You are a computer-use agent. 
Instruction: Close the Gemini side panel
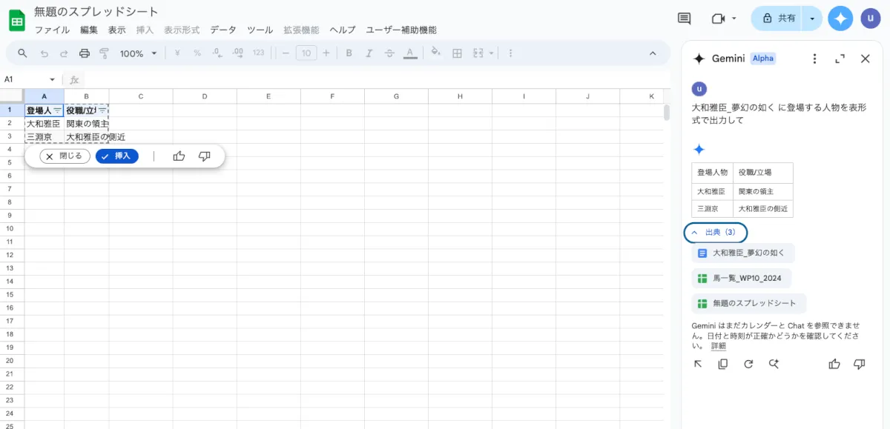coord(865,59)
